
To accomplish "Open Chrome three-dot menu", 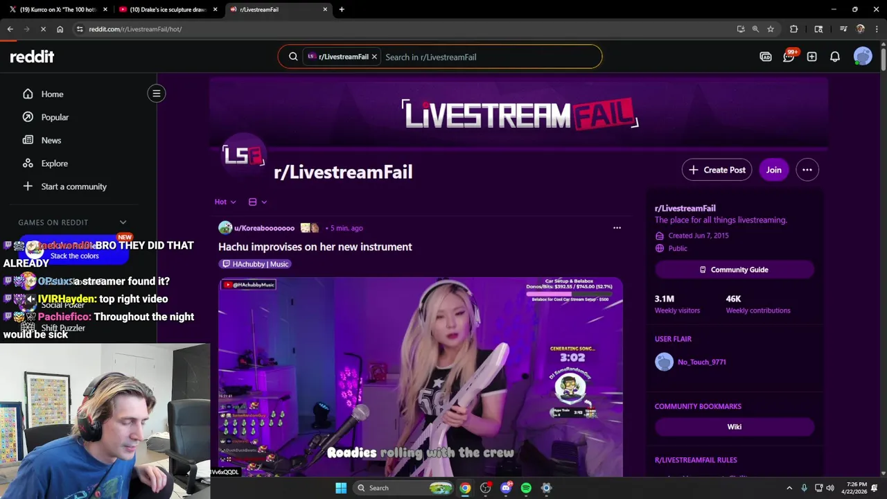I will click(876, 29).
